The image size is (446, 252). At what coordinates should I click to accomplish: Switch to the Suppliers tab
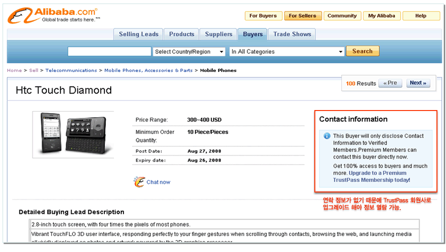(x=218, y=34)
